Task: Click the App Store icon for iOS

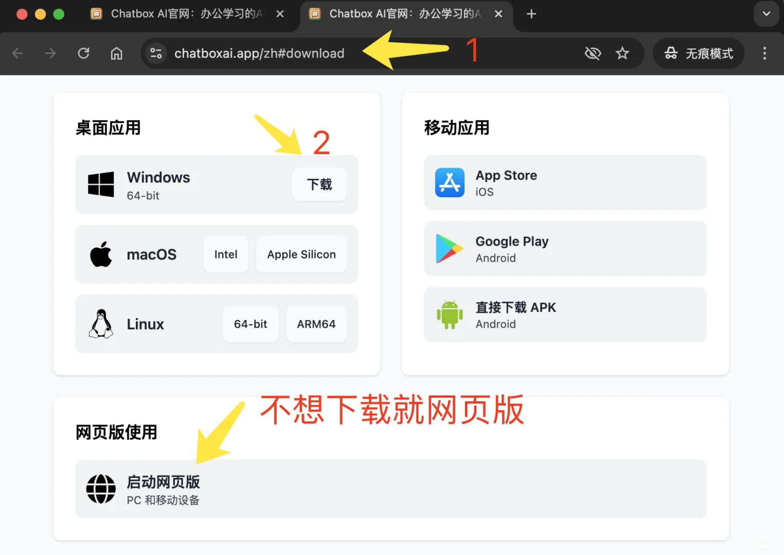Action: [x=449, y=182]
